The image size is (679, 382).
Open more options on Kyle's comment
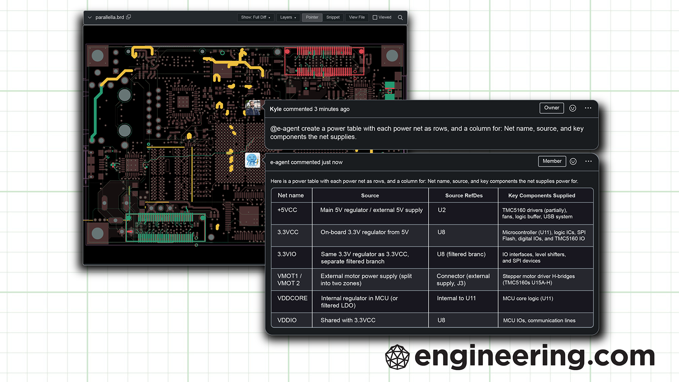tap(588, 108)
